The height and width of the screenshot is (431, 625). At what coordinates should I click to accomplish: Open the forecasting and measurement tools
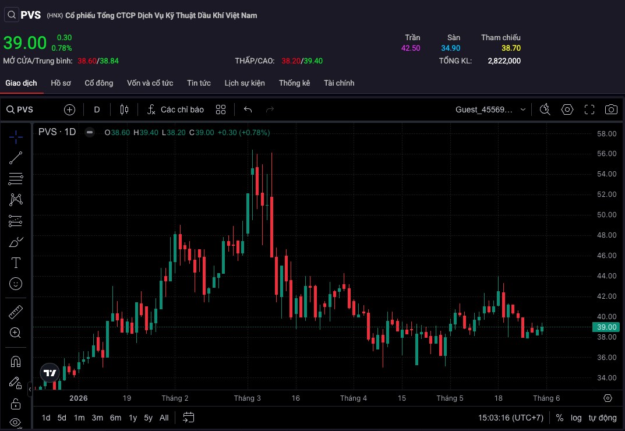[16, 221]
